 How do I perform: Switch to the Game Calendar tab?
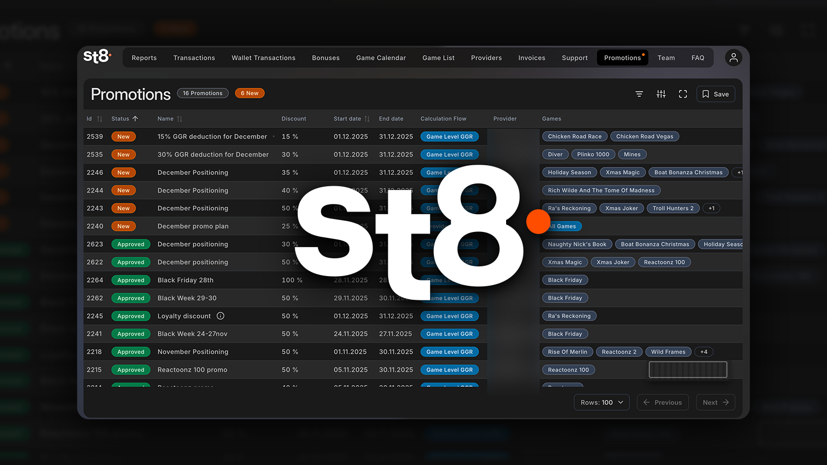coord(381,57)
